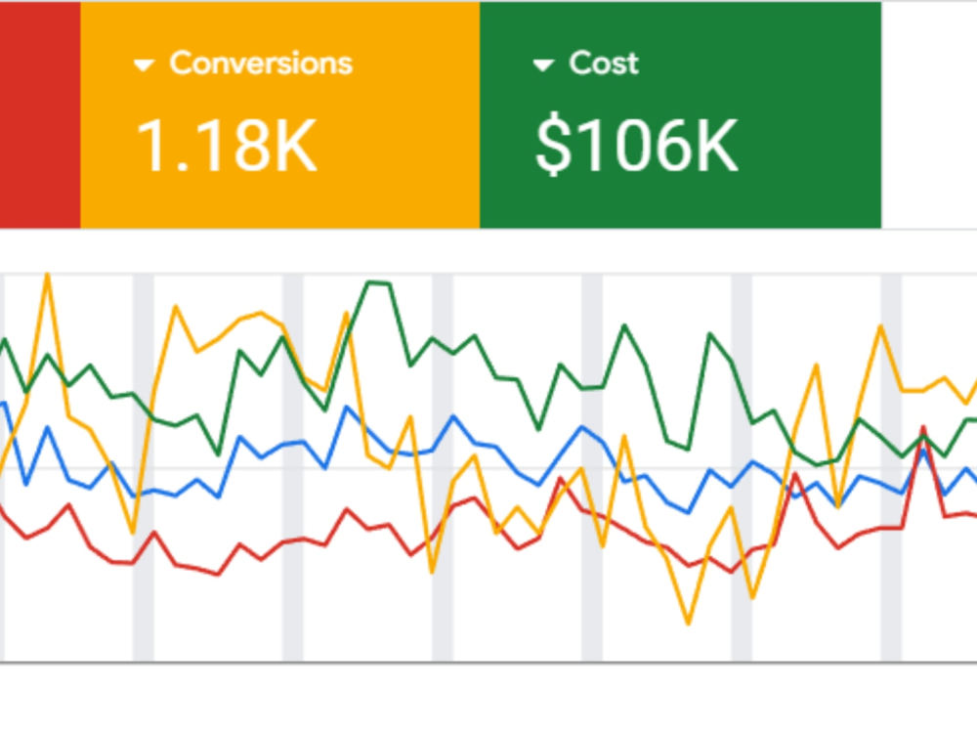Click the 1.18K conversions value
Screen dimensions: 977x733
point(227,146)
